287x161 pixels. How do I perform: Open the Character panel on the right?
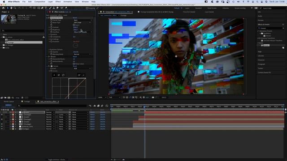[261, 60]
